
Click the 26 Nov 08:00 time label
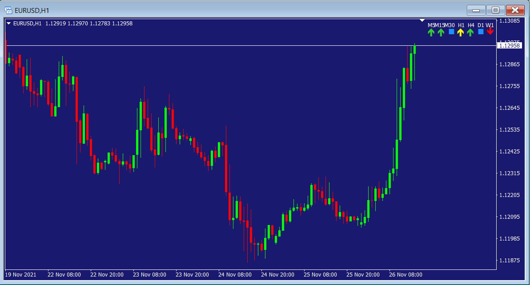[x=406, y=274]
